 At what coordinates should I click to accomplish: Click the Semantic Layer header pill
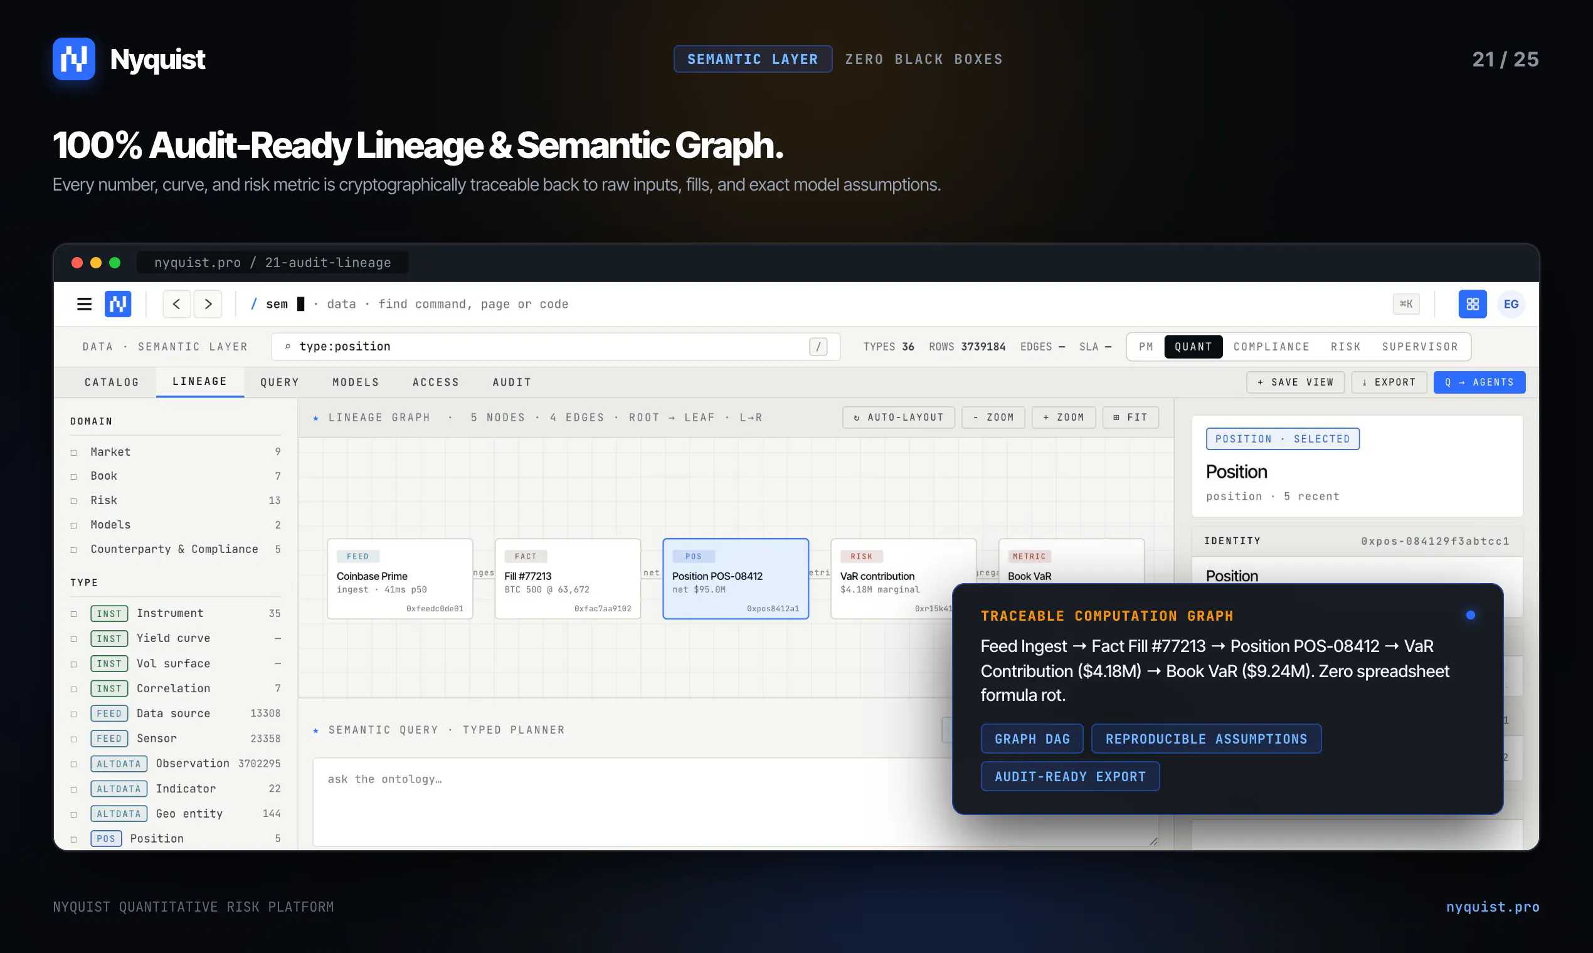(x=752, y=59)
